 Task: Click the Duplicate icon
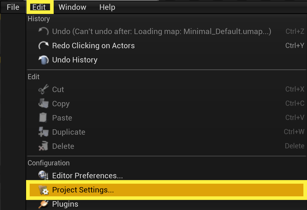click(x=43, y=132)
